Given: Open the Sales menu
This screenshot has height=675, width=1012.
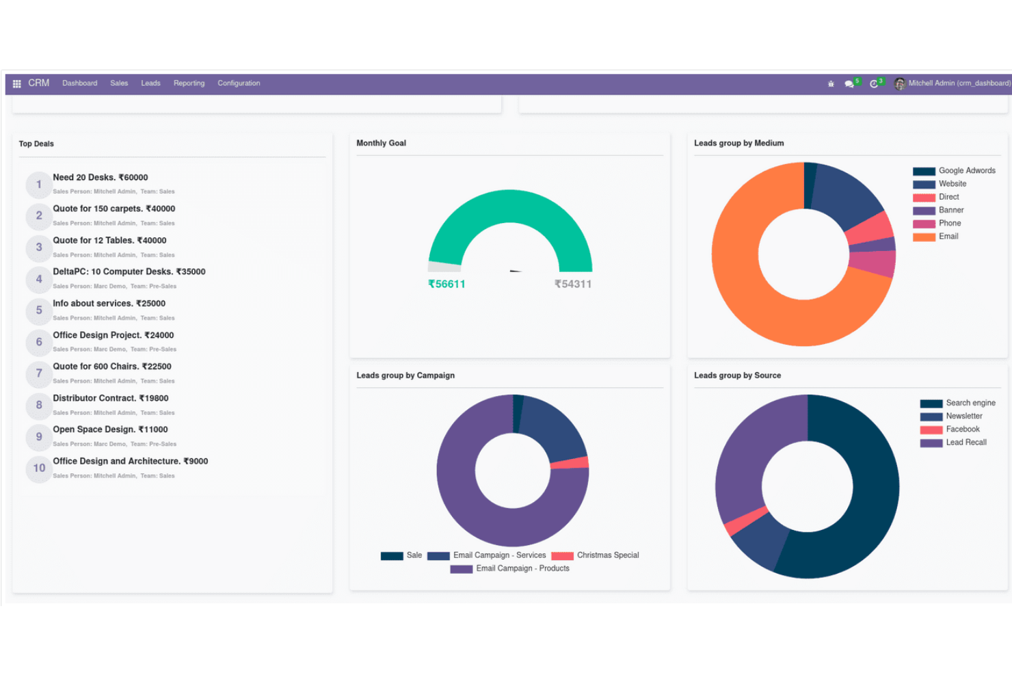Looking at the screenshot, I should tap(119, 83).
